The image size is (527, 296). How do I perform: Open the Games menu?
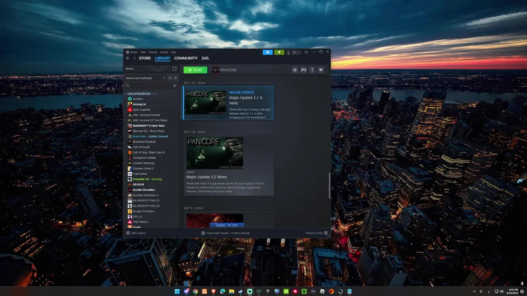[x=164, y=52]
